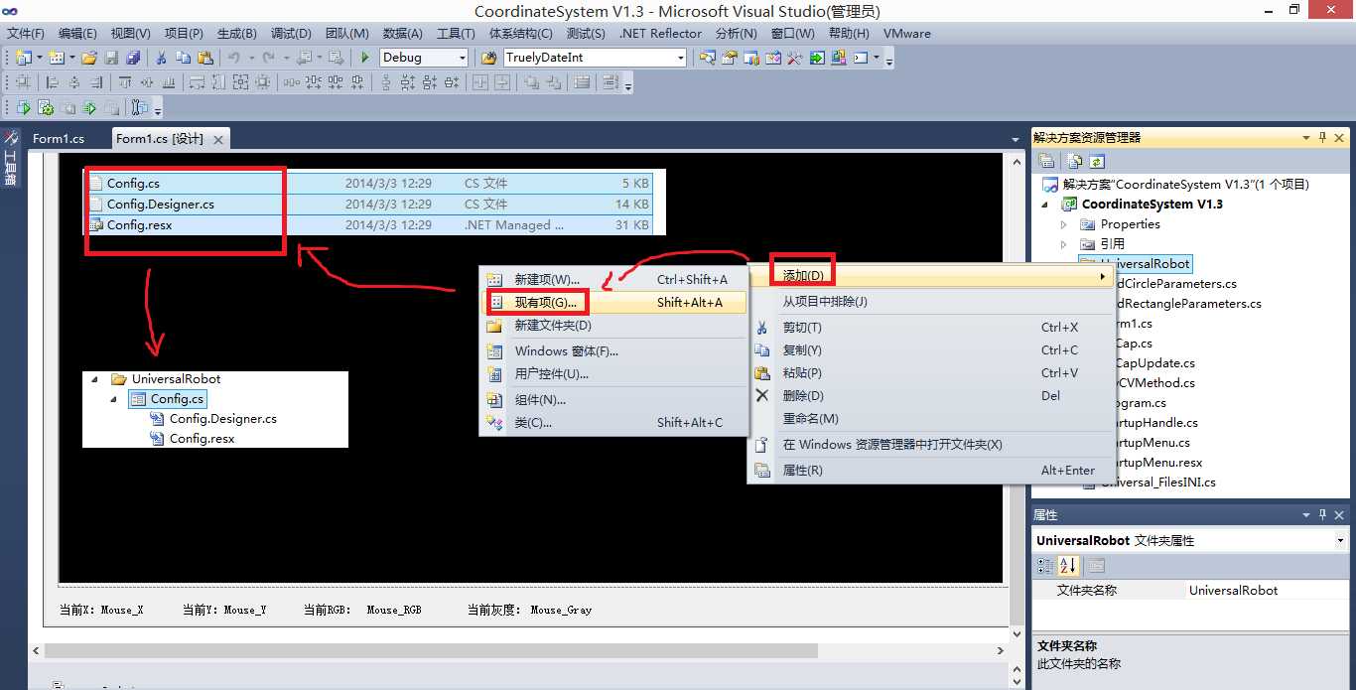Click Properties icon in Solution Explorer toolbar
This screenshot has height=690, width=1356.
point(1046,161)
